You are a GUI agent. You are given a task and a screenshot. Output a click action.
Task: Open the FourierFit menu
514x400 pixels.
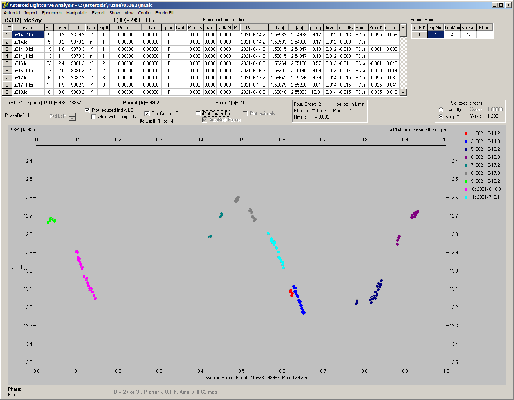[x=164, y=13]
